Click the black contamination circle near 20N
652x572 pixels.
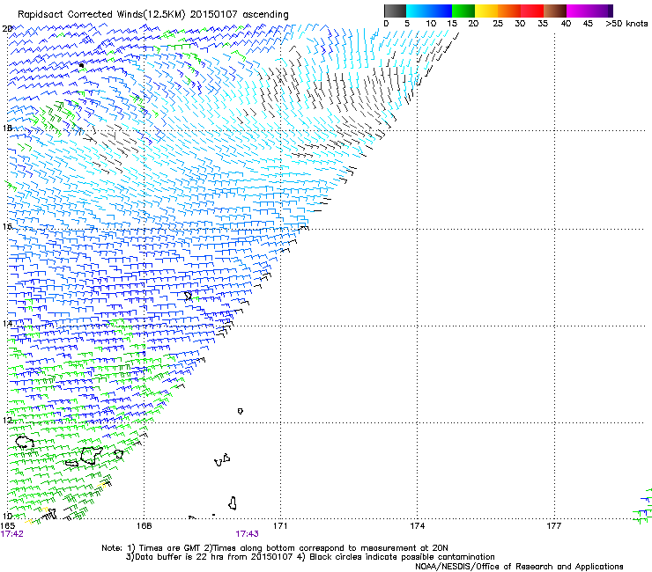coord(81,65)
